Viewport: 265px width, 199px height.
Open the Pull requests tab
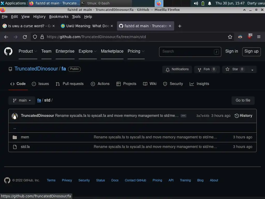(x=69, y=84)
